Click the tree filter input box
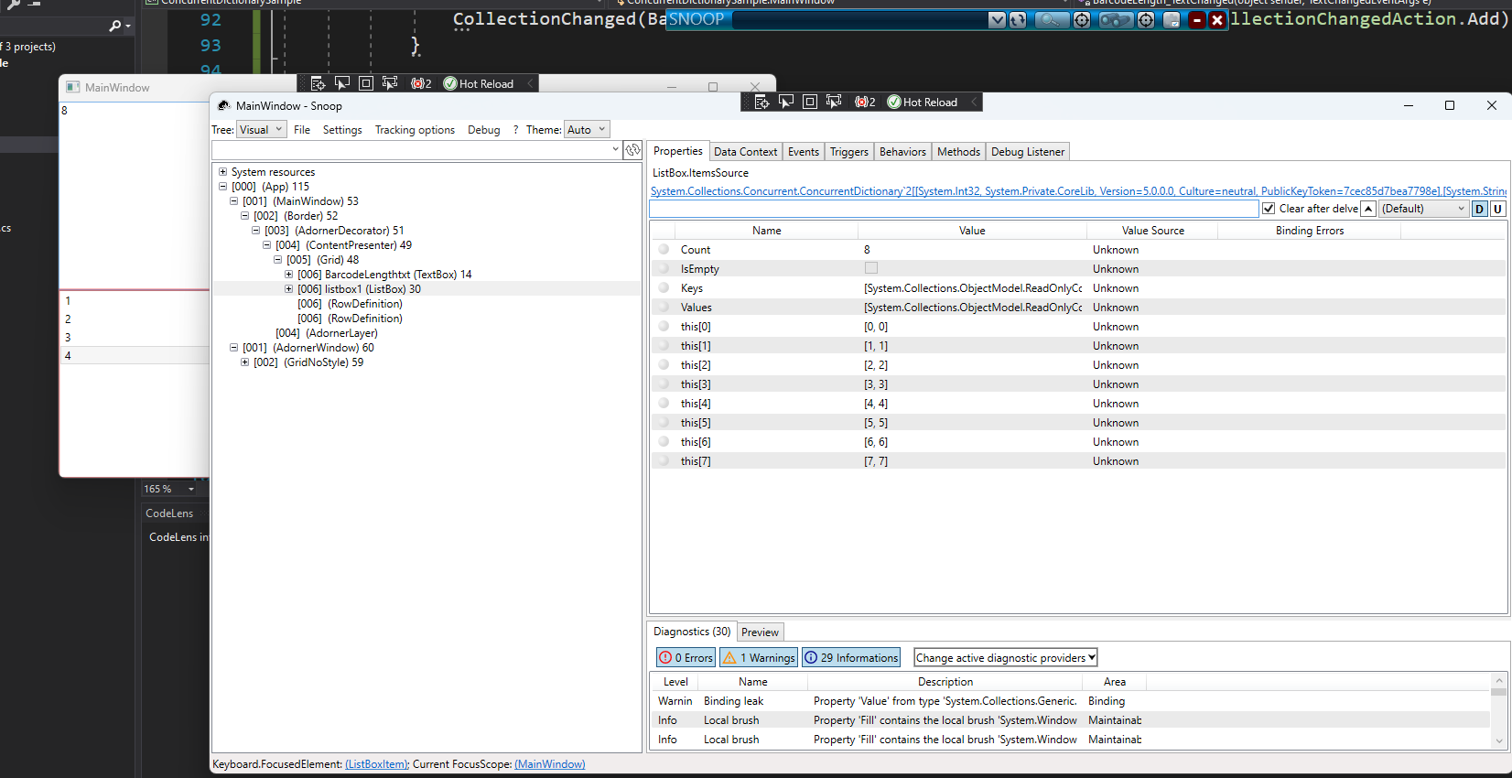Image resolution: width=1512 pixels, height=778 pixels. pyautogui.click(x=416, y=150)
